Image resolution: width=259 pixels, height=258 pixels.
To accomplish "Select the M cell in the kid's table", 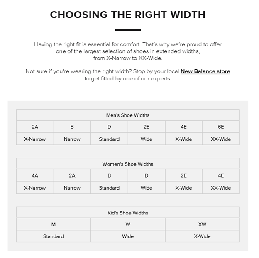I will [54, 224].
